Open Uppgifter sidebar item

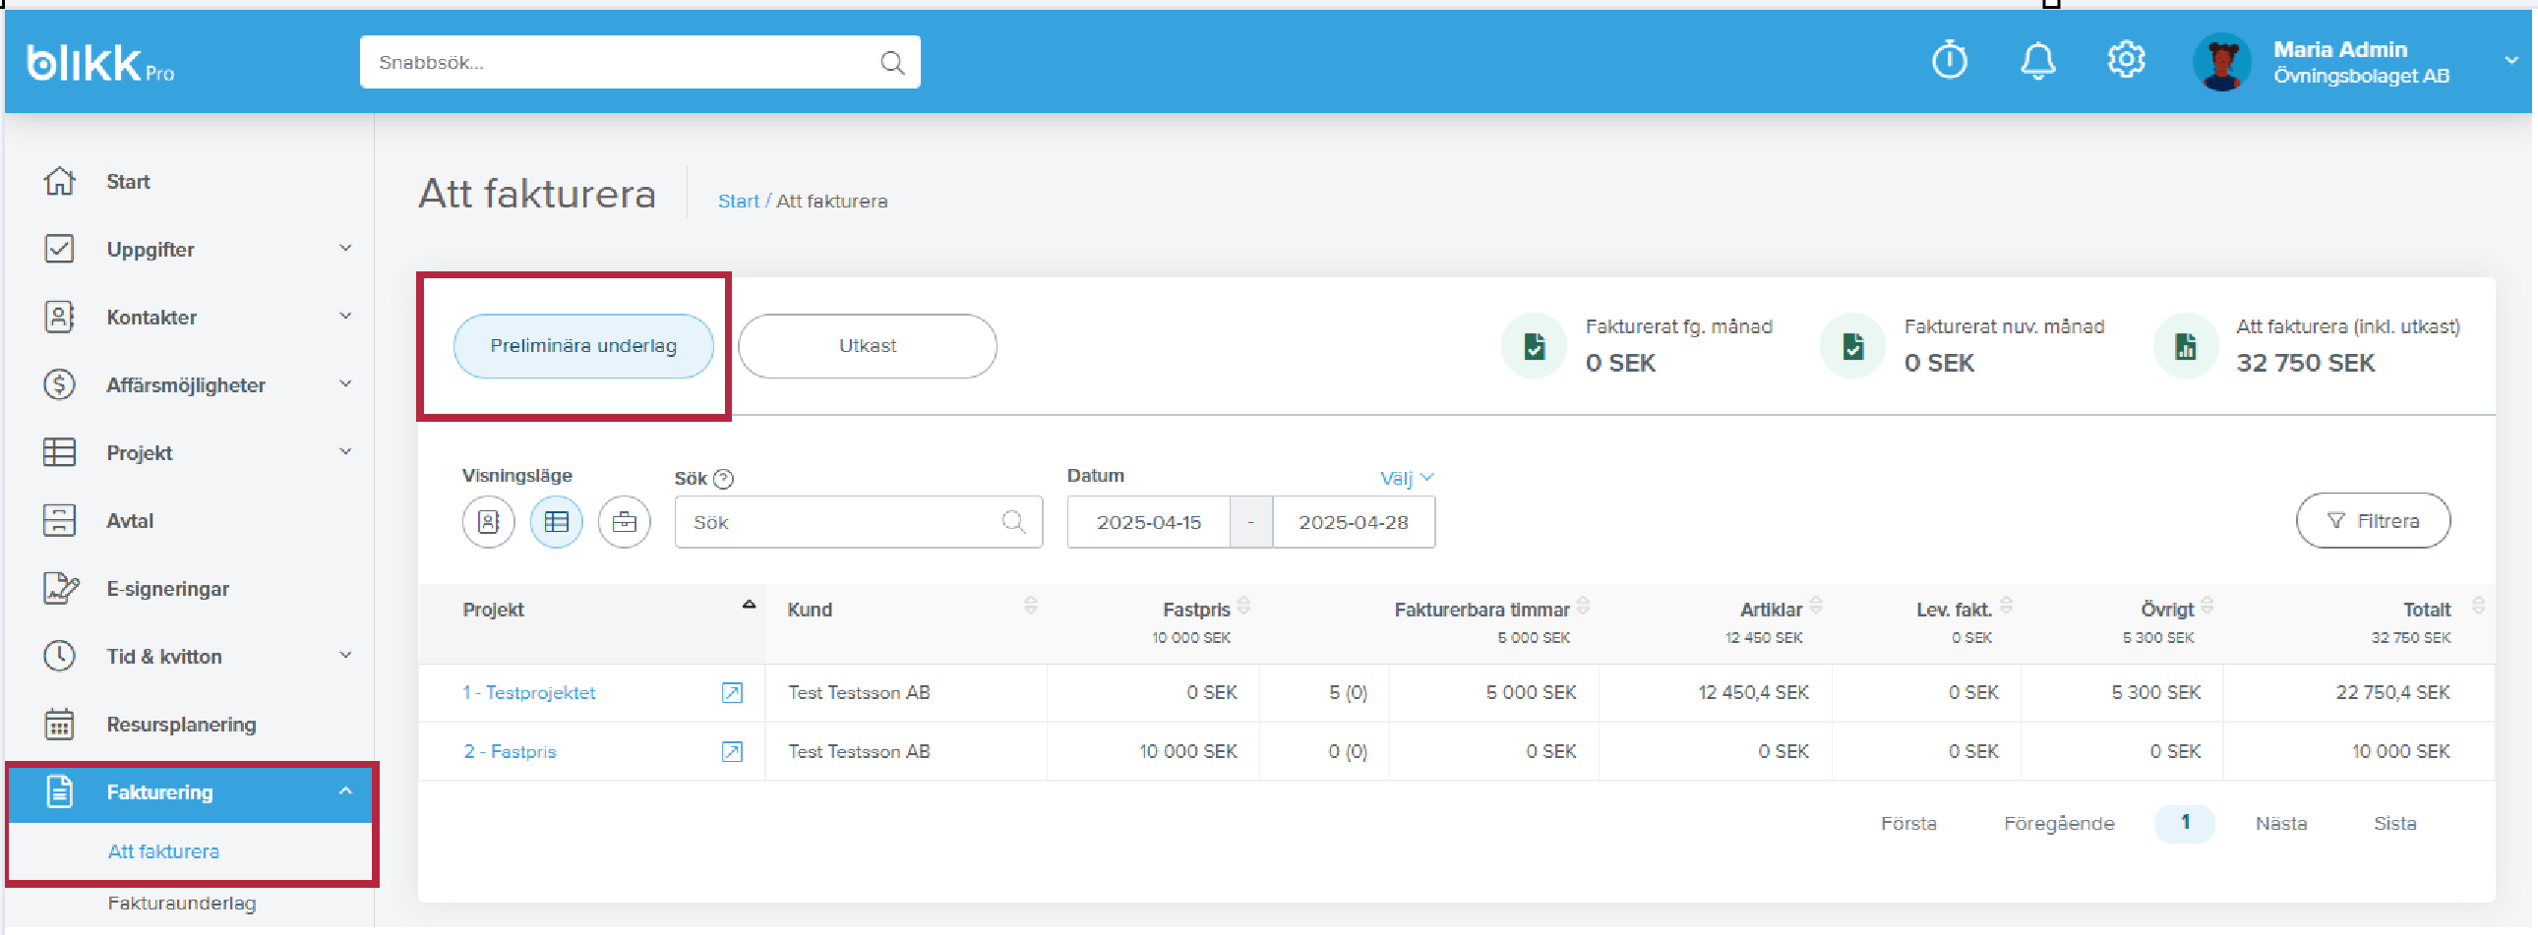150,249
